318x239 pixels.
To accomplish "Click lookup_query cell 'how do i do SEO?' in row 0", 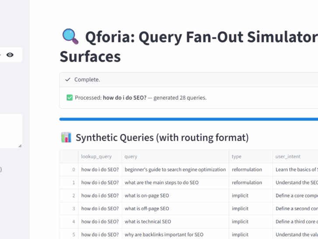I will click(x=100, y=169).
